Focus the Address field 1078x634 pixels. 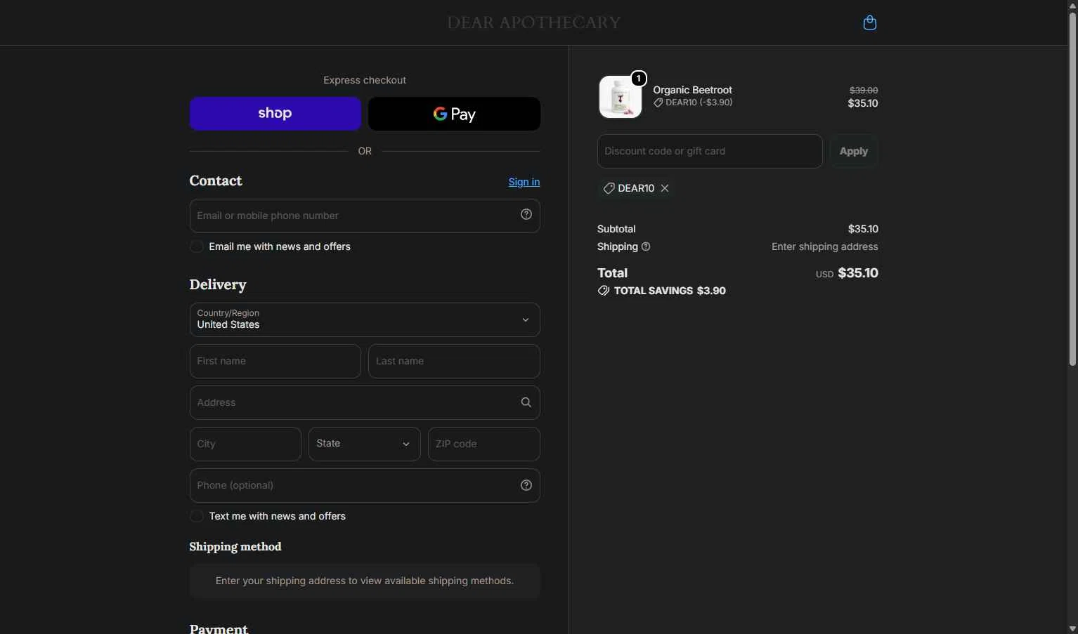click(x=365, y=402)
